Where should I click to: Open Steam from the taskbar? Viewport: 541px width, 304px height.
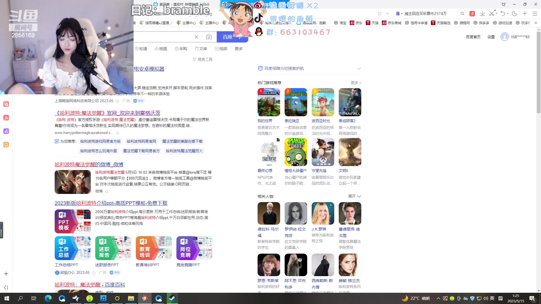click(172, 298)
